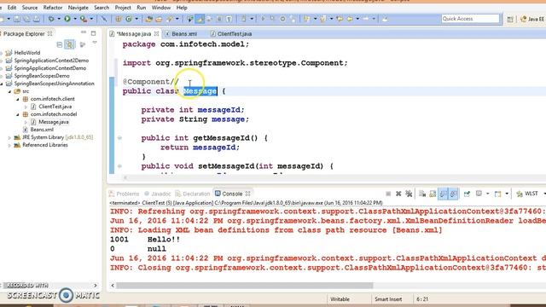This screenshot has height=307, width=546.
Task: Click the Run Last Tool external tools icon
Action: point(84,19)
